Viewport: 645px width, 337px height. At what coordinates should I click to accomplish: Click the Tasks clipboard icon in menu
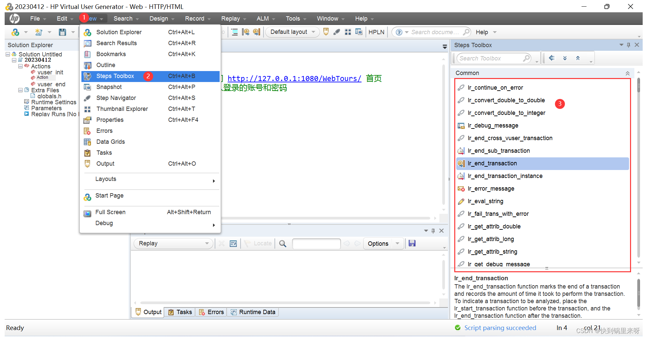pos(87,153)
